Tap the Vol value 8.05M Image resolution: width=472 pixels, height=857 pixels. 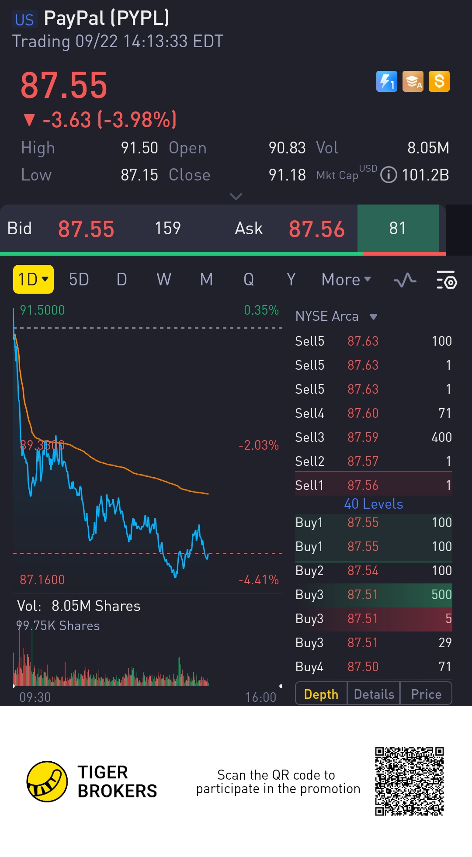428,148
